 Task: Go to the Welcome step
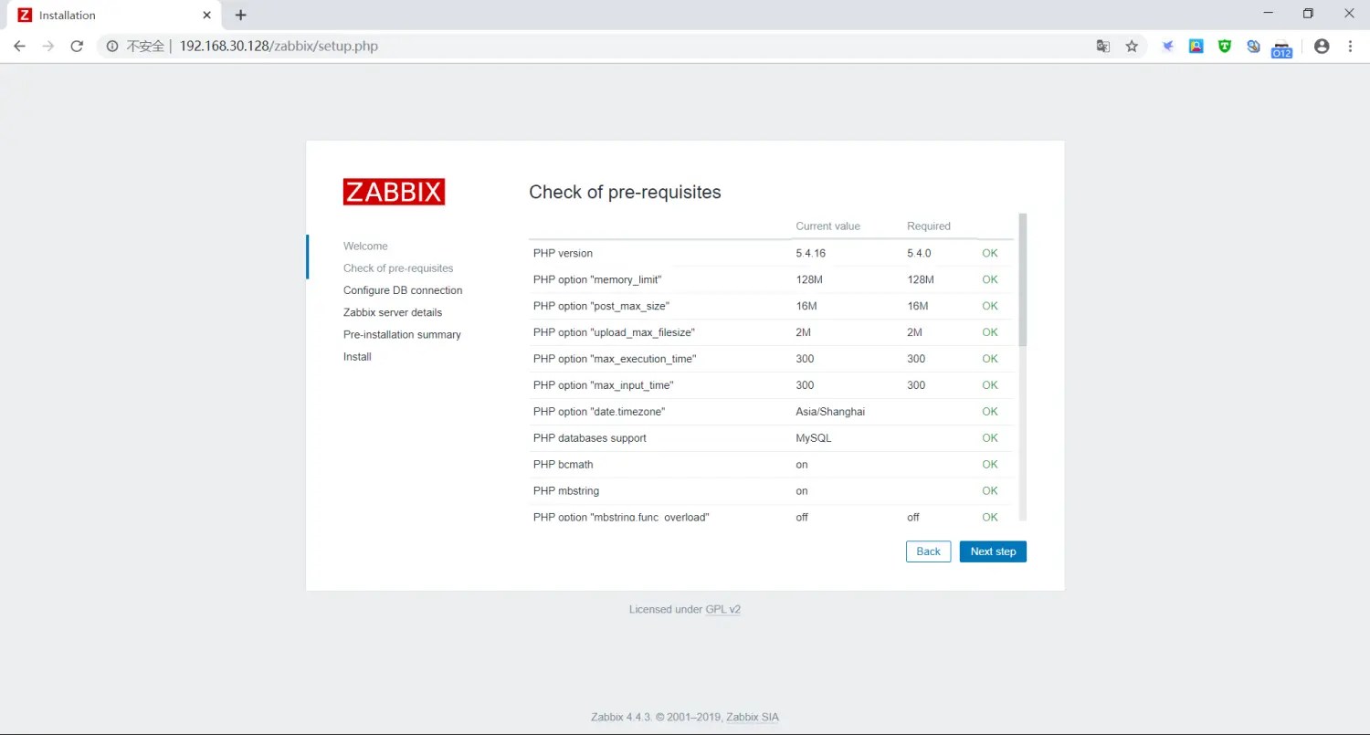click(365, 246)
